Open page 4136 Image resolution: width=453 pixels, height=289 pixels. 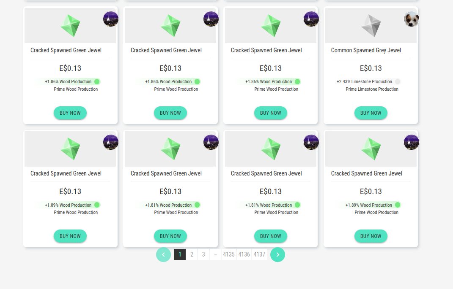coord(244,254)
